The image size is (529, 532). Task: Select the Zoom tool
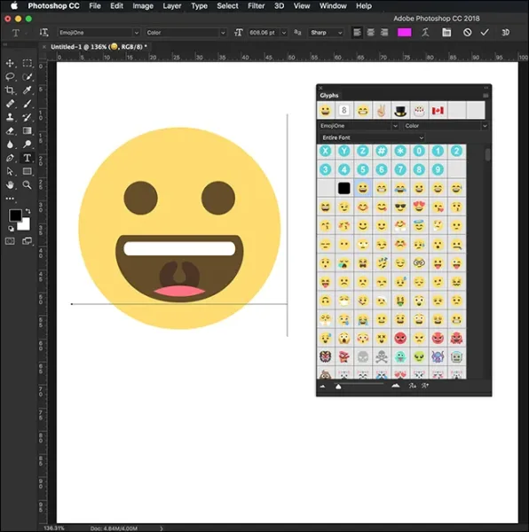tap(28, 185)
